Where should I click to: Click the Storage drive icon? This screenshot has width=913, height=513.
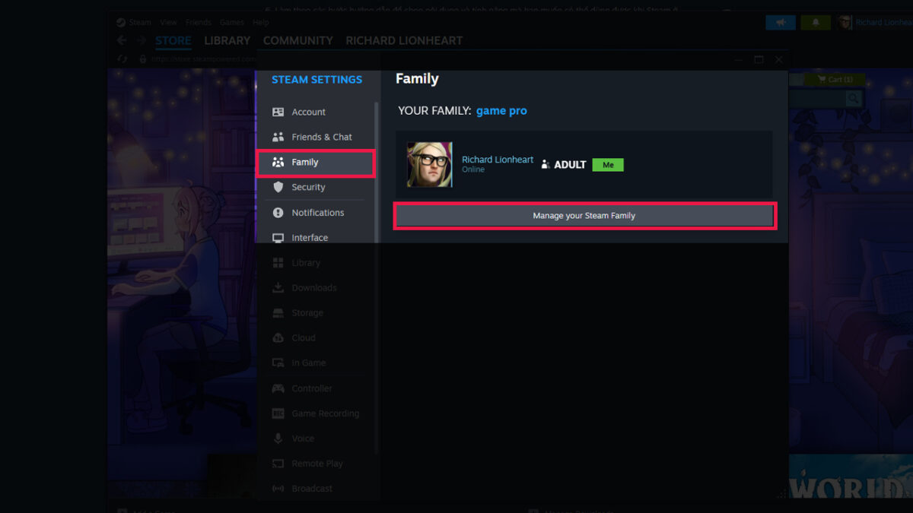pyautogui.click(x=278, y=313)
